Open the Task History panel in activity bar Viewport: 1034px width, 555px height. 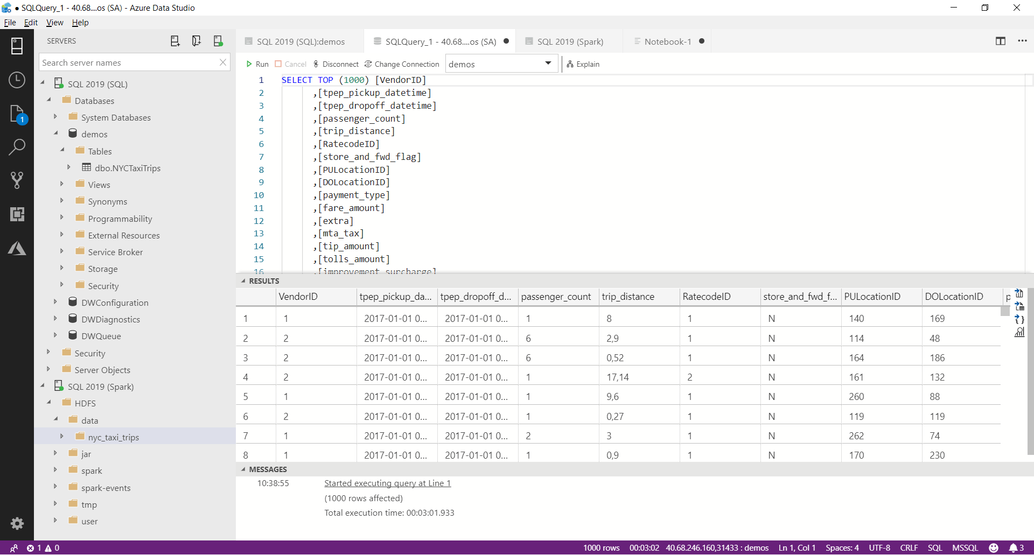pos(17,80)
